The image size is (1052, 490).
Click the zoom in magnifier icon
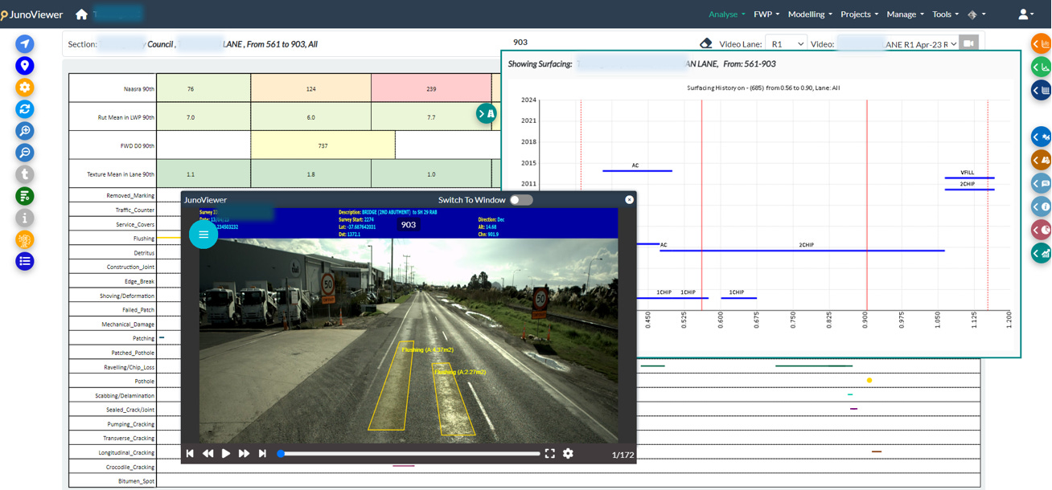pyautogui.click(x=25, y=131)
